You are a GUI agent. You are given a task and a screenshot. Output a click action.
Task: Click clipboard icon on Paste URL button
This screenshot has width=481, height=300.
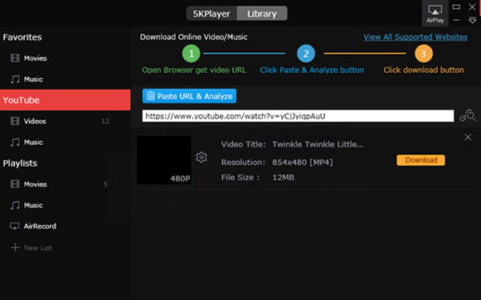coord(150,96)
